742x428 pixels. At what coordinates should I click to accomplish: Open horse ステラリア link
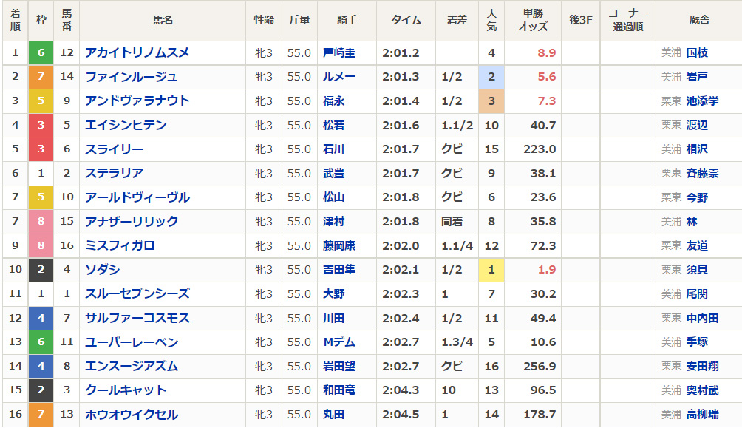coord(114,173)
